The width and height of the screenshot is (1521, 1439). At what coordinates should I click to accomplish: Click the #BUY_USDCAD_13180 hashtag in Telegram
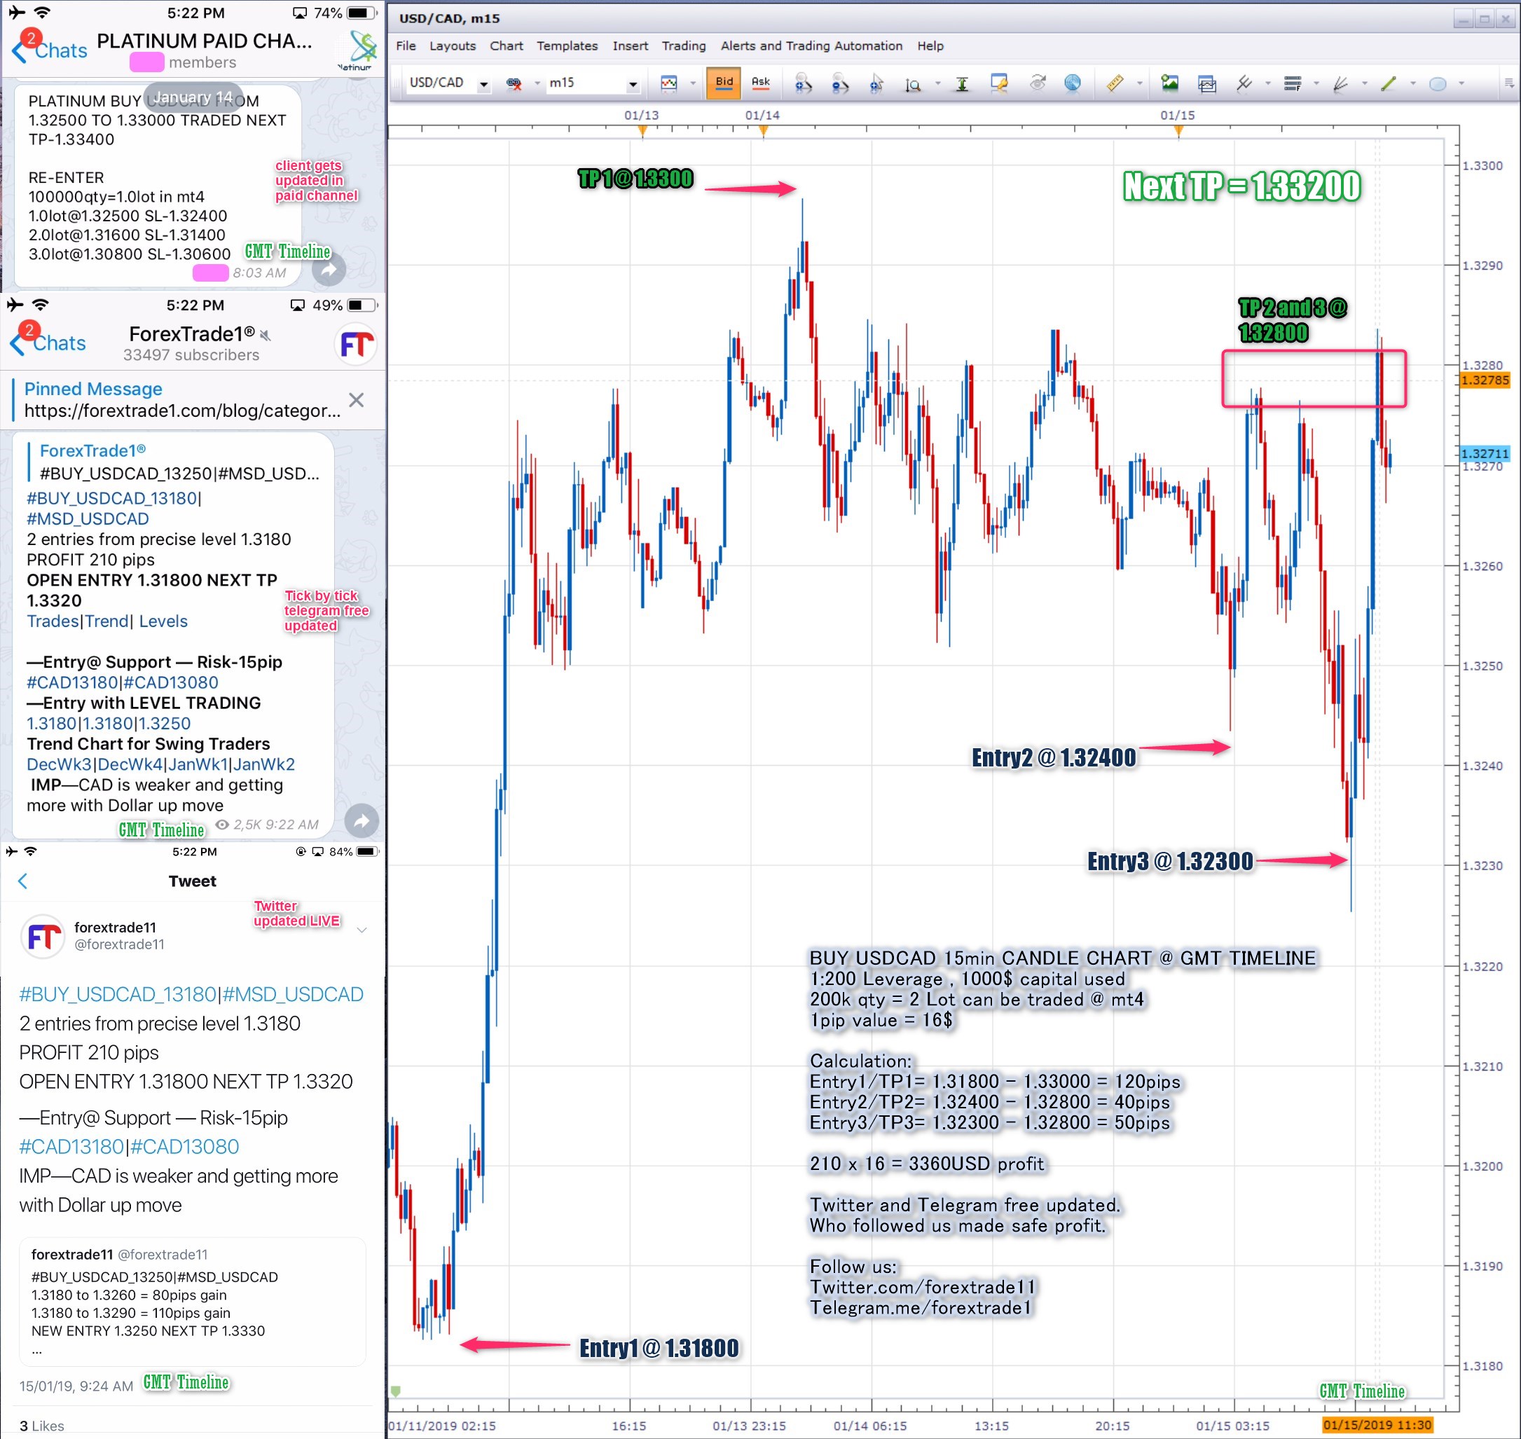coord(113,499)
